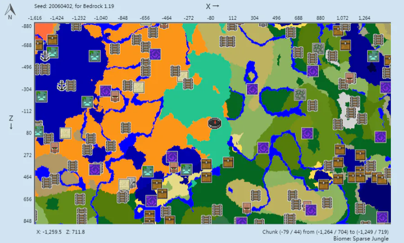Click village icon near X -915, Z -262
Screen dimensions: 404x243
tap(115, 96)
